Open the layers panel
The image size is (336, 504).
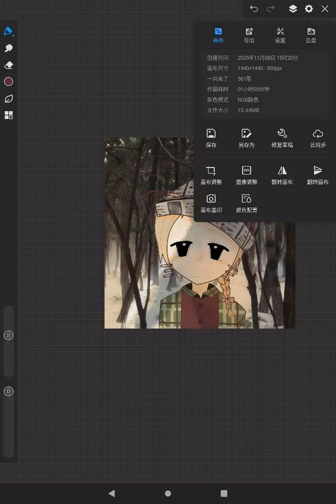pos(293,9)
